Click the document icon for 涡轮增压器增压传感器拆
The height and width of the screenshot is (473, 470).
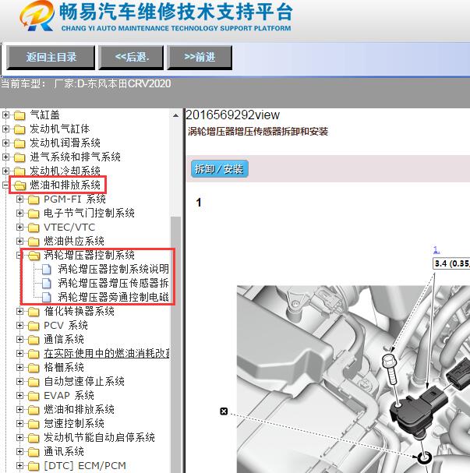(46, 283)
